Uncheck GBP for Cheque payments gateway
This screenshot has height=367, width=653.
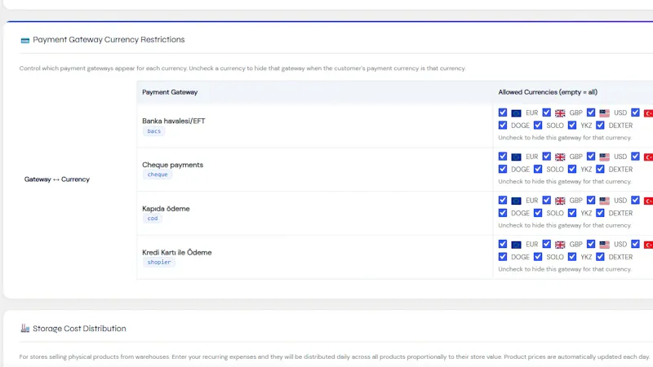[x=546, y=156]
